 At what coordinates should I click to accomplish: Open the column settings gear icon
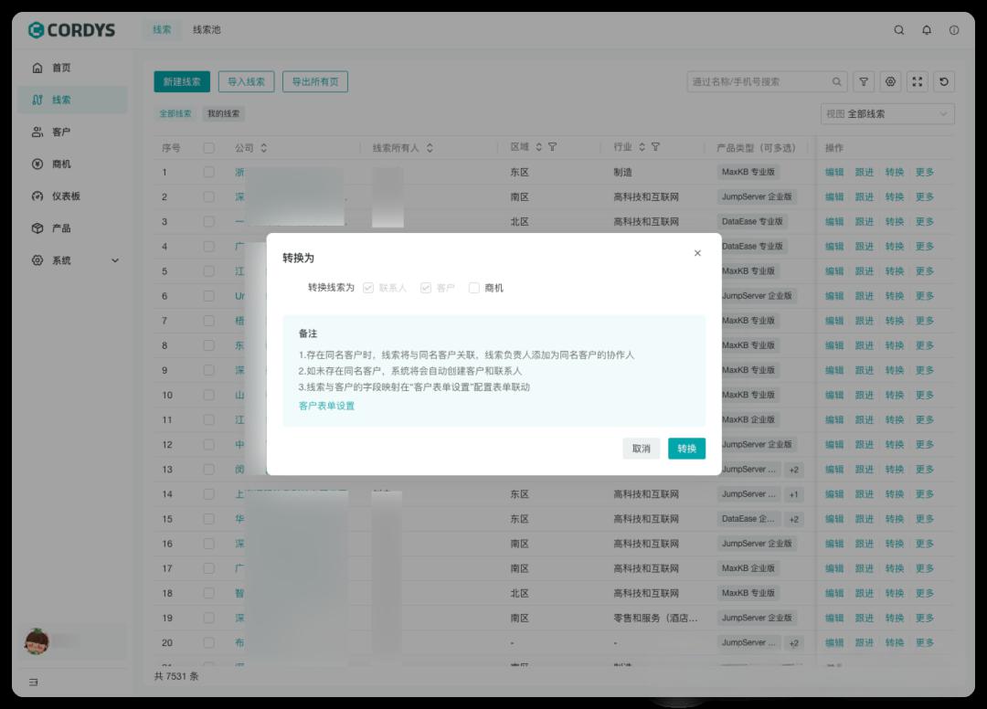tap(890, 81)
